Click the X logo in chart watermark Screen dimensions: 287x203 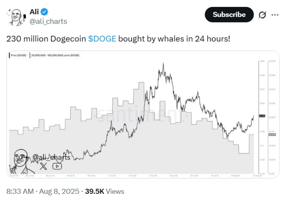pyautogui.click(x=43, y=166)
